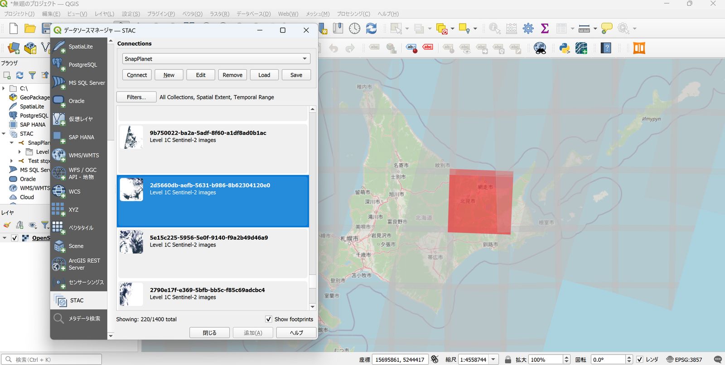Image resolution: width=725 pixels, height=365 pixels.
Task: Open the Python console icon
Action: click(565, 48)
